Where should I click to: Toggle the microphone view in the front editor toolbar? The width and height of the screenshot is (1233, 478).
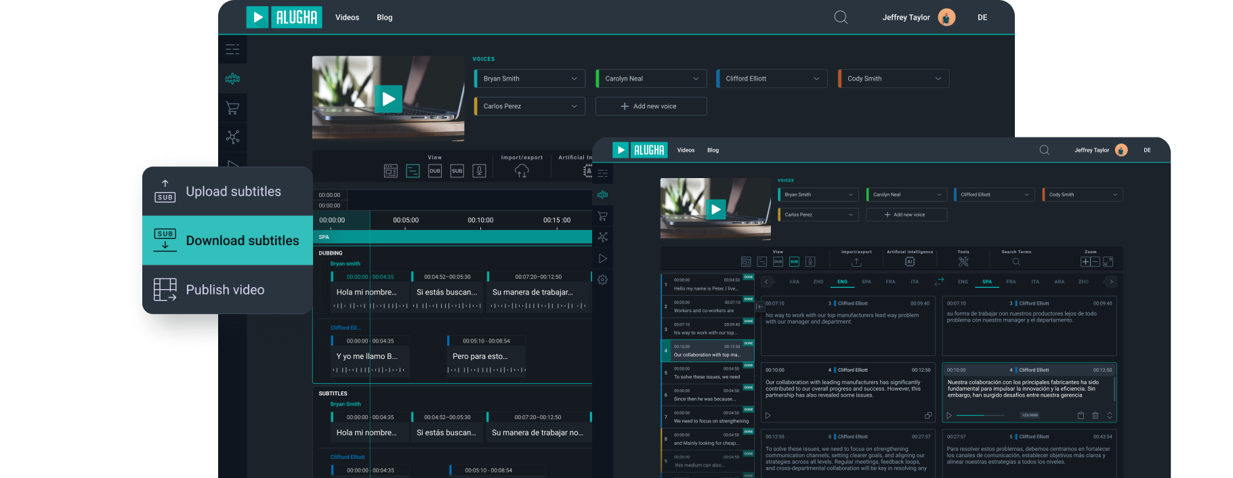coord(810,262)
